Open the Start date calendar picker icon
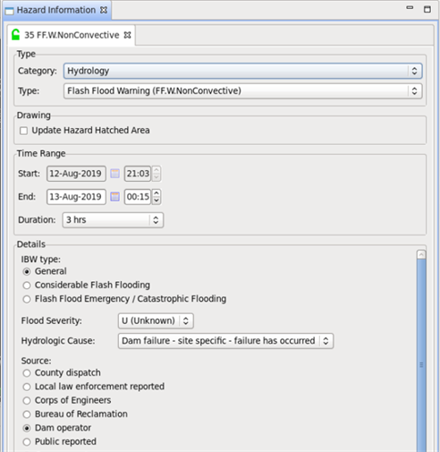The height and width of the screenshot is (452, 440). coord(115,174)
